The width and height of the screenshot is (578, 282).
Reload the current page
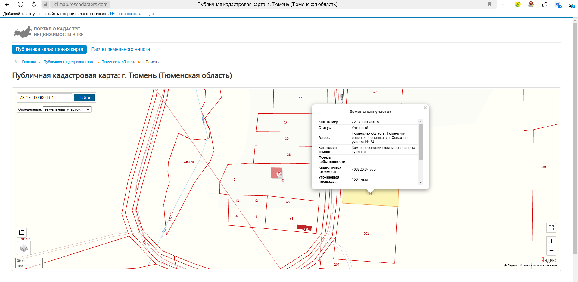click(x=34, y=4)
